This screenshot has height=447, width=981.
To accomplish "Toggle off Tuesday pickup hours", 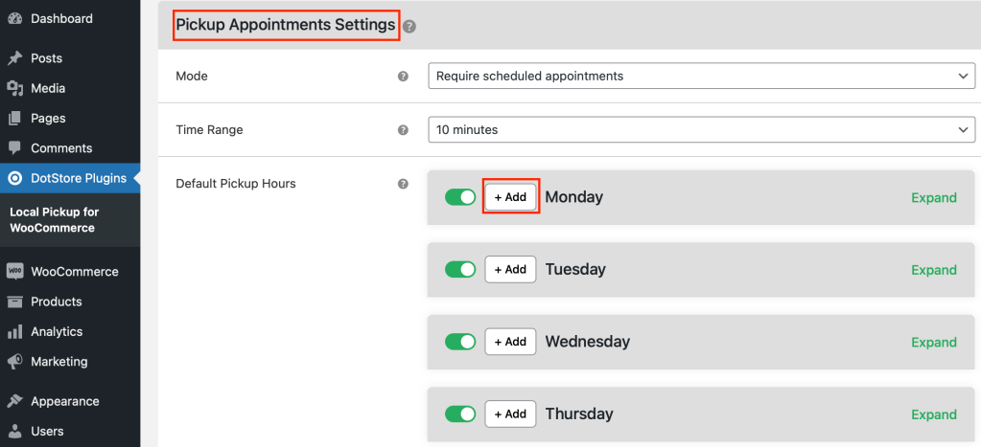I will [x=460, y=270].
